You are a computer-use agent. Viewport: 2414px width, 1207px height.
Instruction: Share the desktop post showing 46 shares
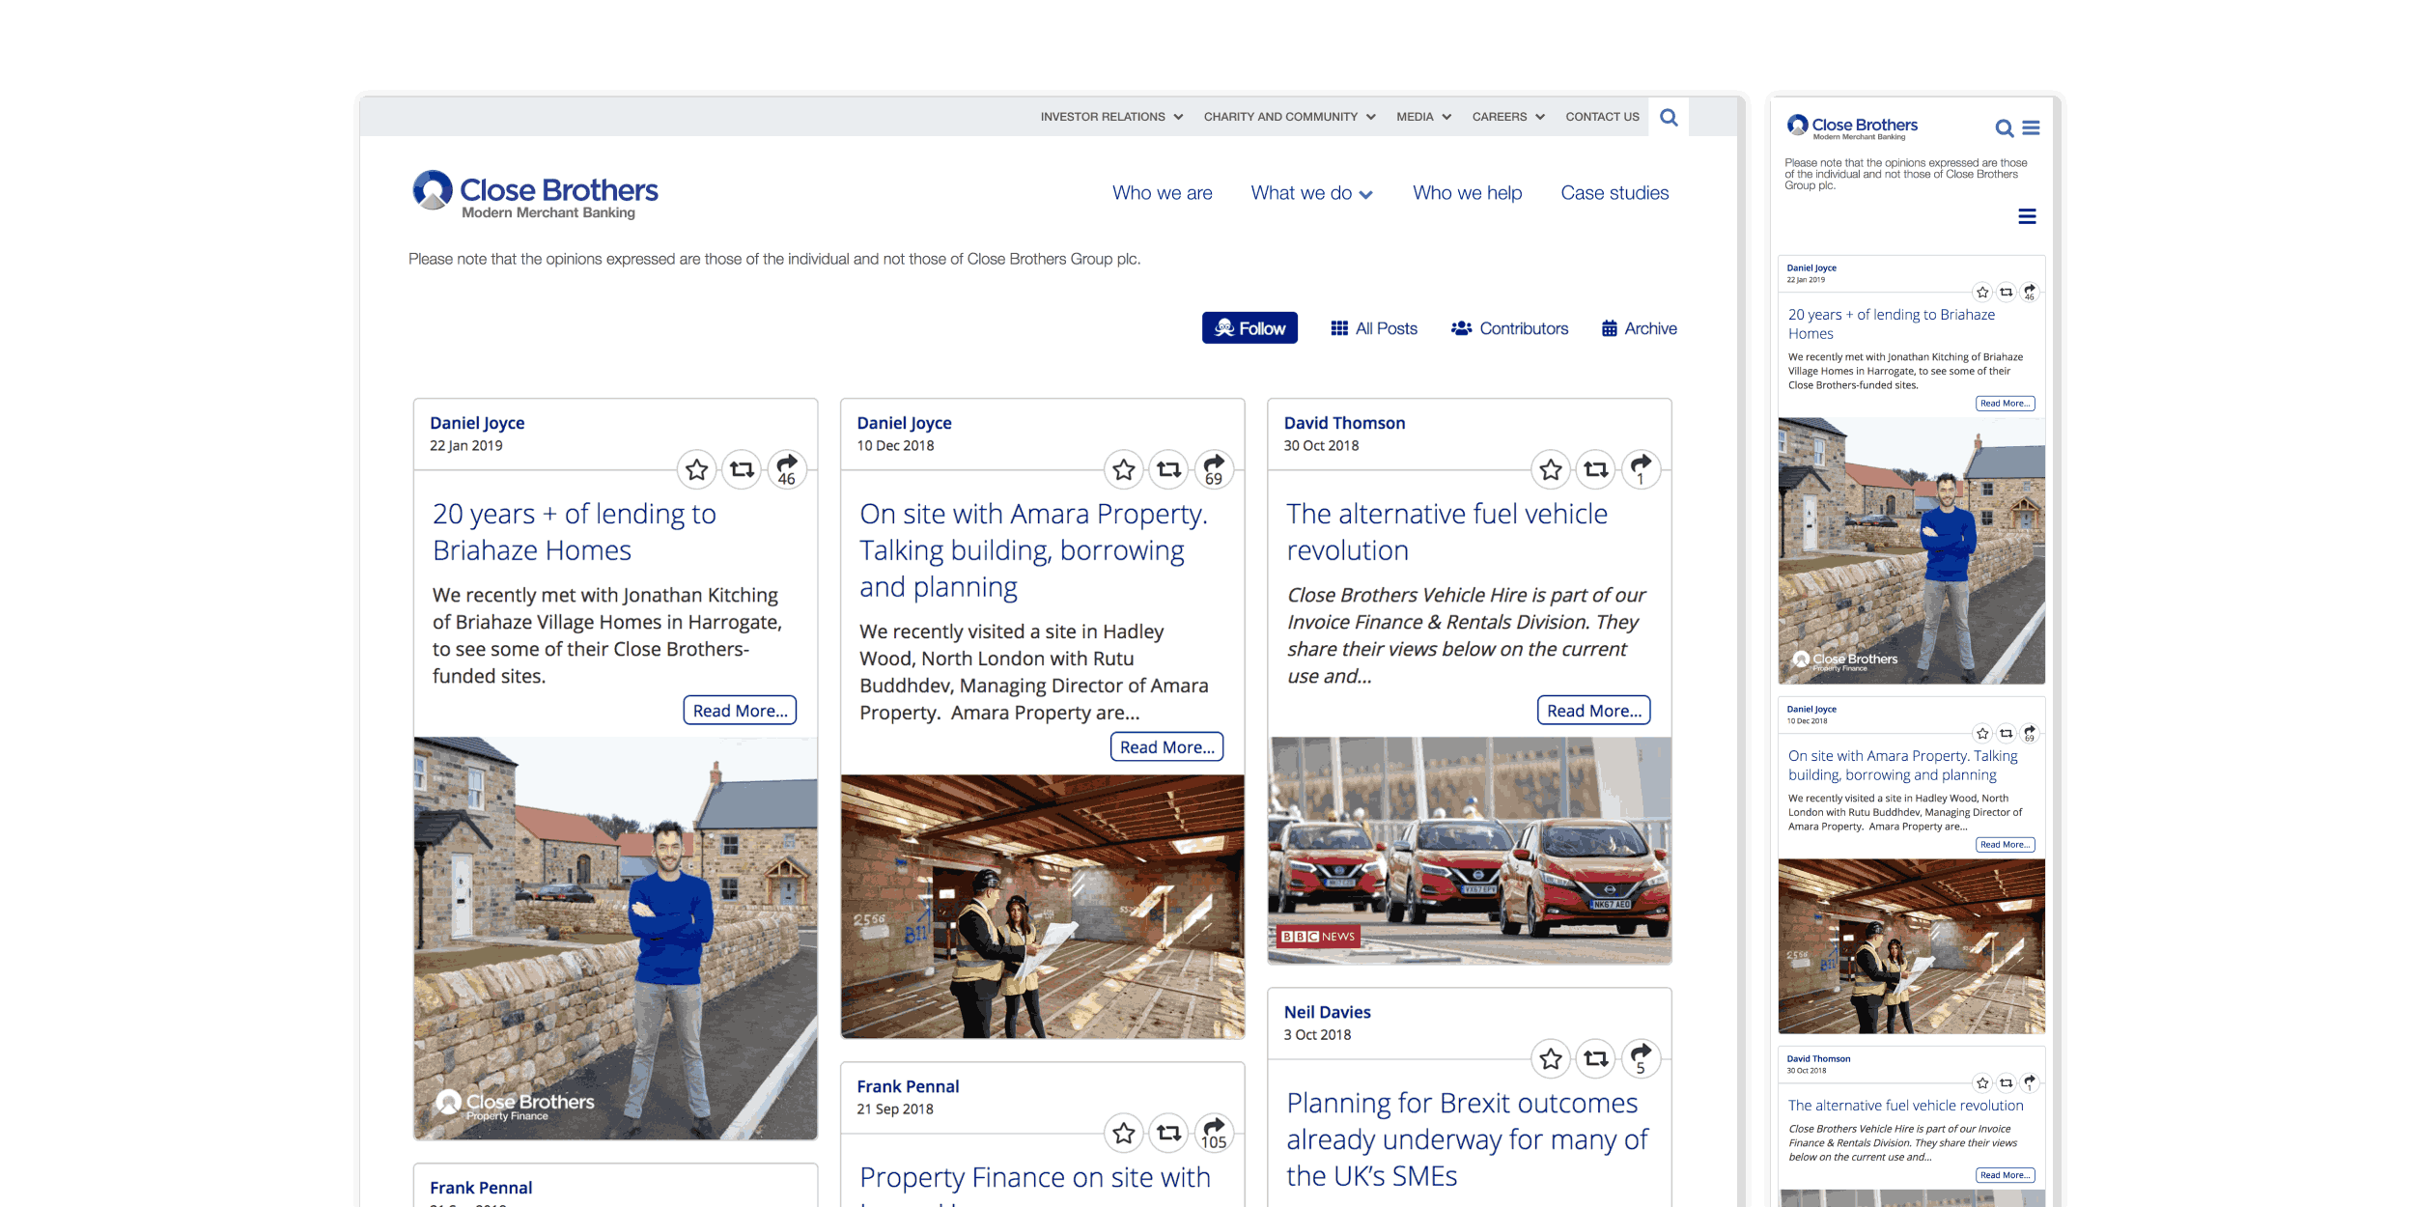[787, 470]
